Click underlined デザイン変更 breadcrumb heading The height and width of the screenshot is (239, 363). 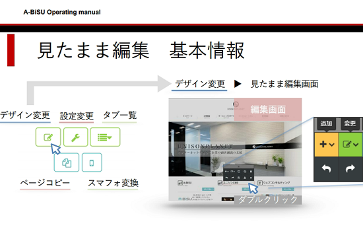[x=200, y=84]
